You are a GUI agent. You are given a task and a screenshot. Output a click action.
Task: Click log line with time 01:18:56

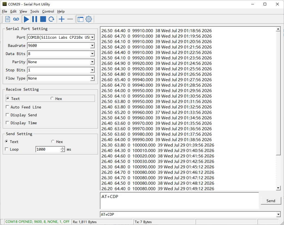[157, 31]
